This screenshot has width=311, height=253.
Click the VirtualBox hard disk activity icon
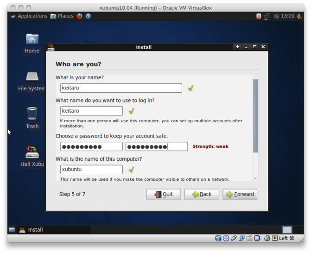218,238
